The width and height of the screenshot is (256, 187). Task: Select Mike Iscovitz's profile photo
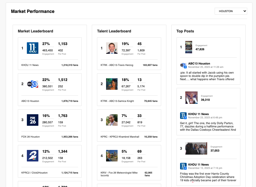click(x=112, y=156)
